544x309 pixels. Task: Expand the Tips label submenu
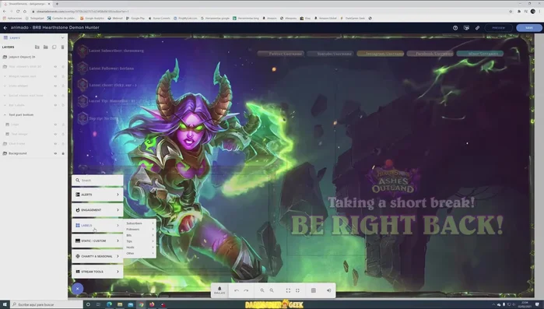point(140,241)
